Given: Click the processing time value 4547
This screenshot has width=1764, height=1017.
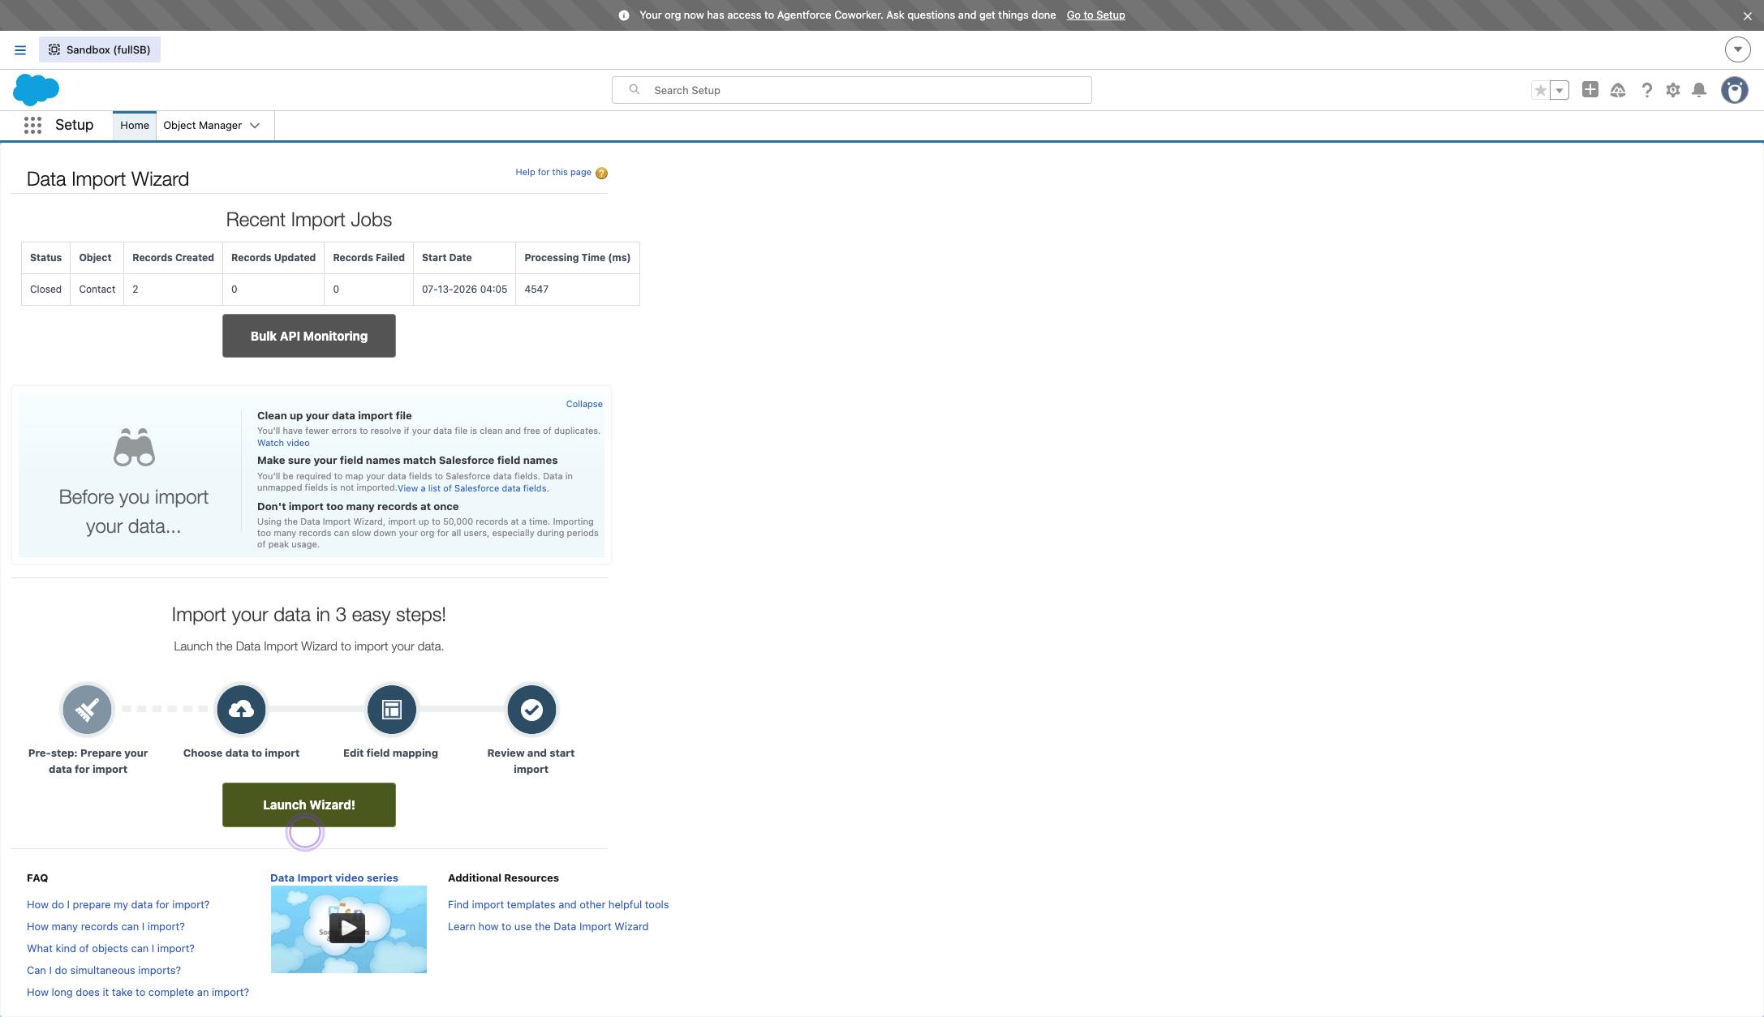Looking at the screenshot, I should 578,290.
